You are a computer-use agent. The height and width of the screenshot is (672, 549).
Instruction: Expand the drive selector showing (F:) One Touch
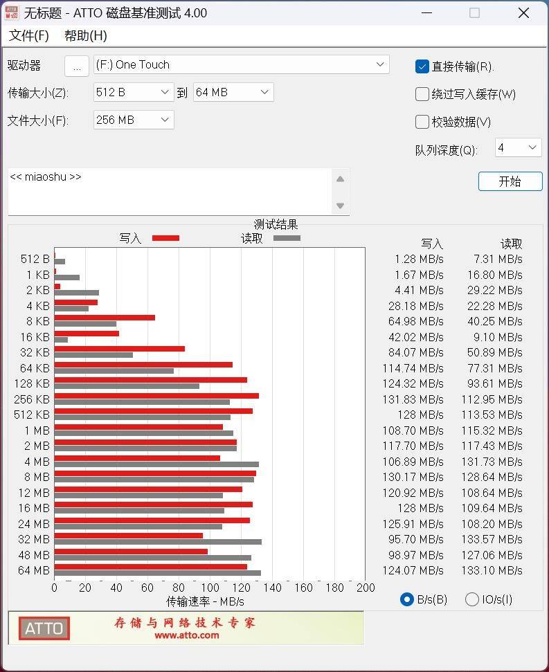pyautogui.click(x=242, y=65)
